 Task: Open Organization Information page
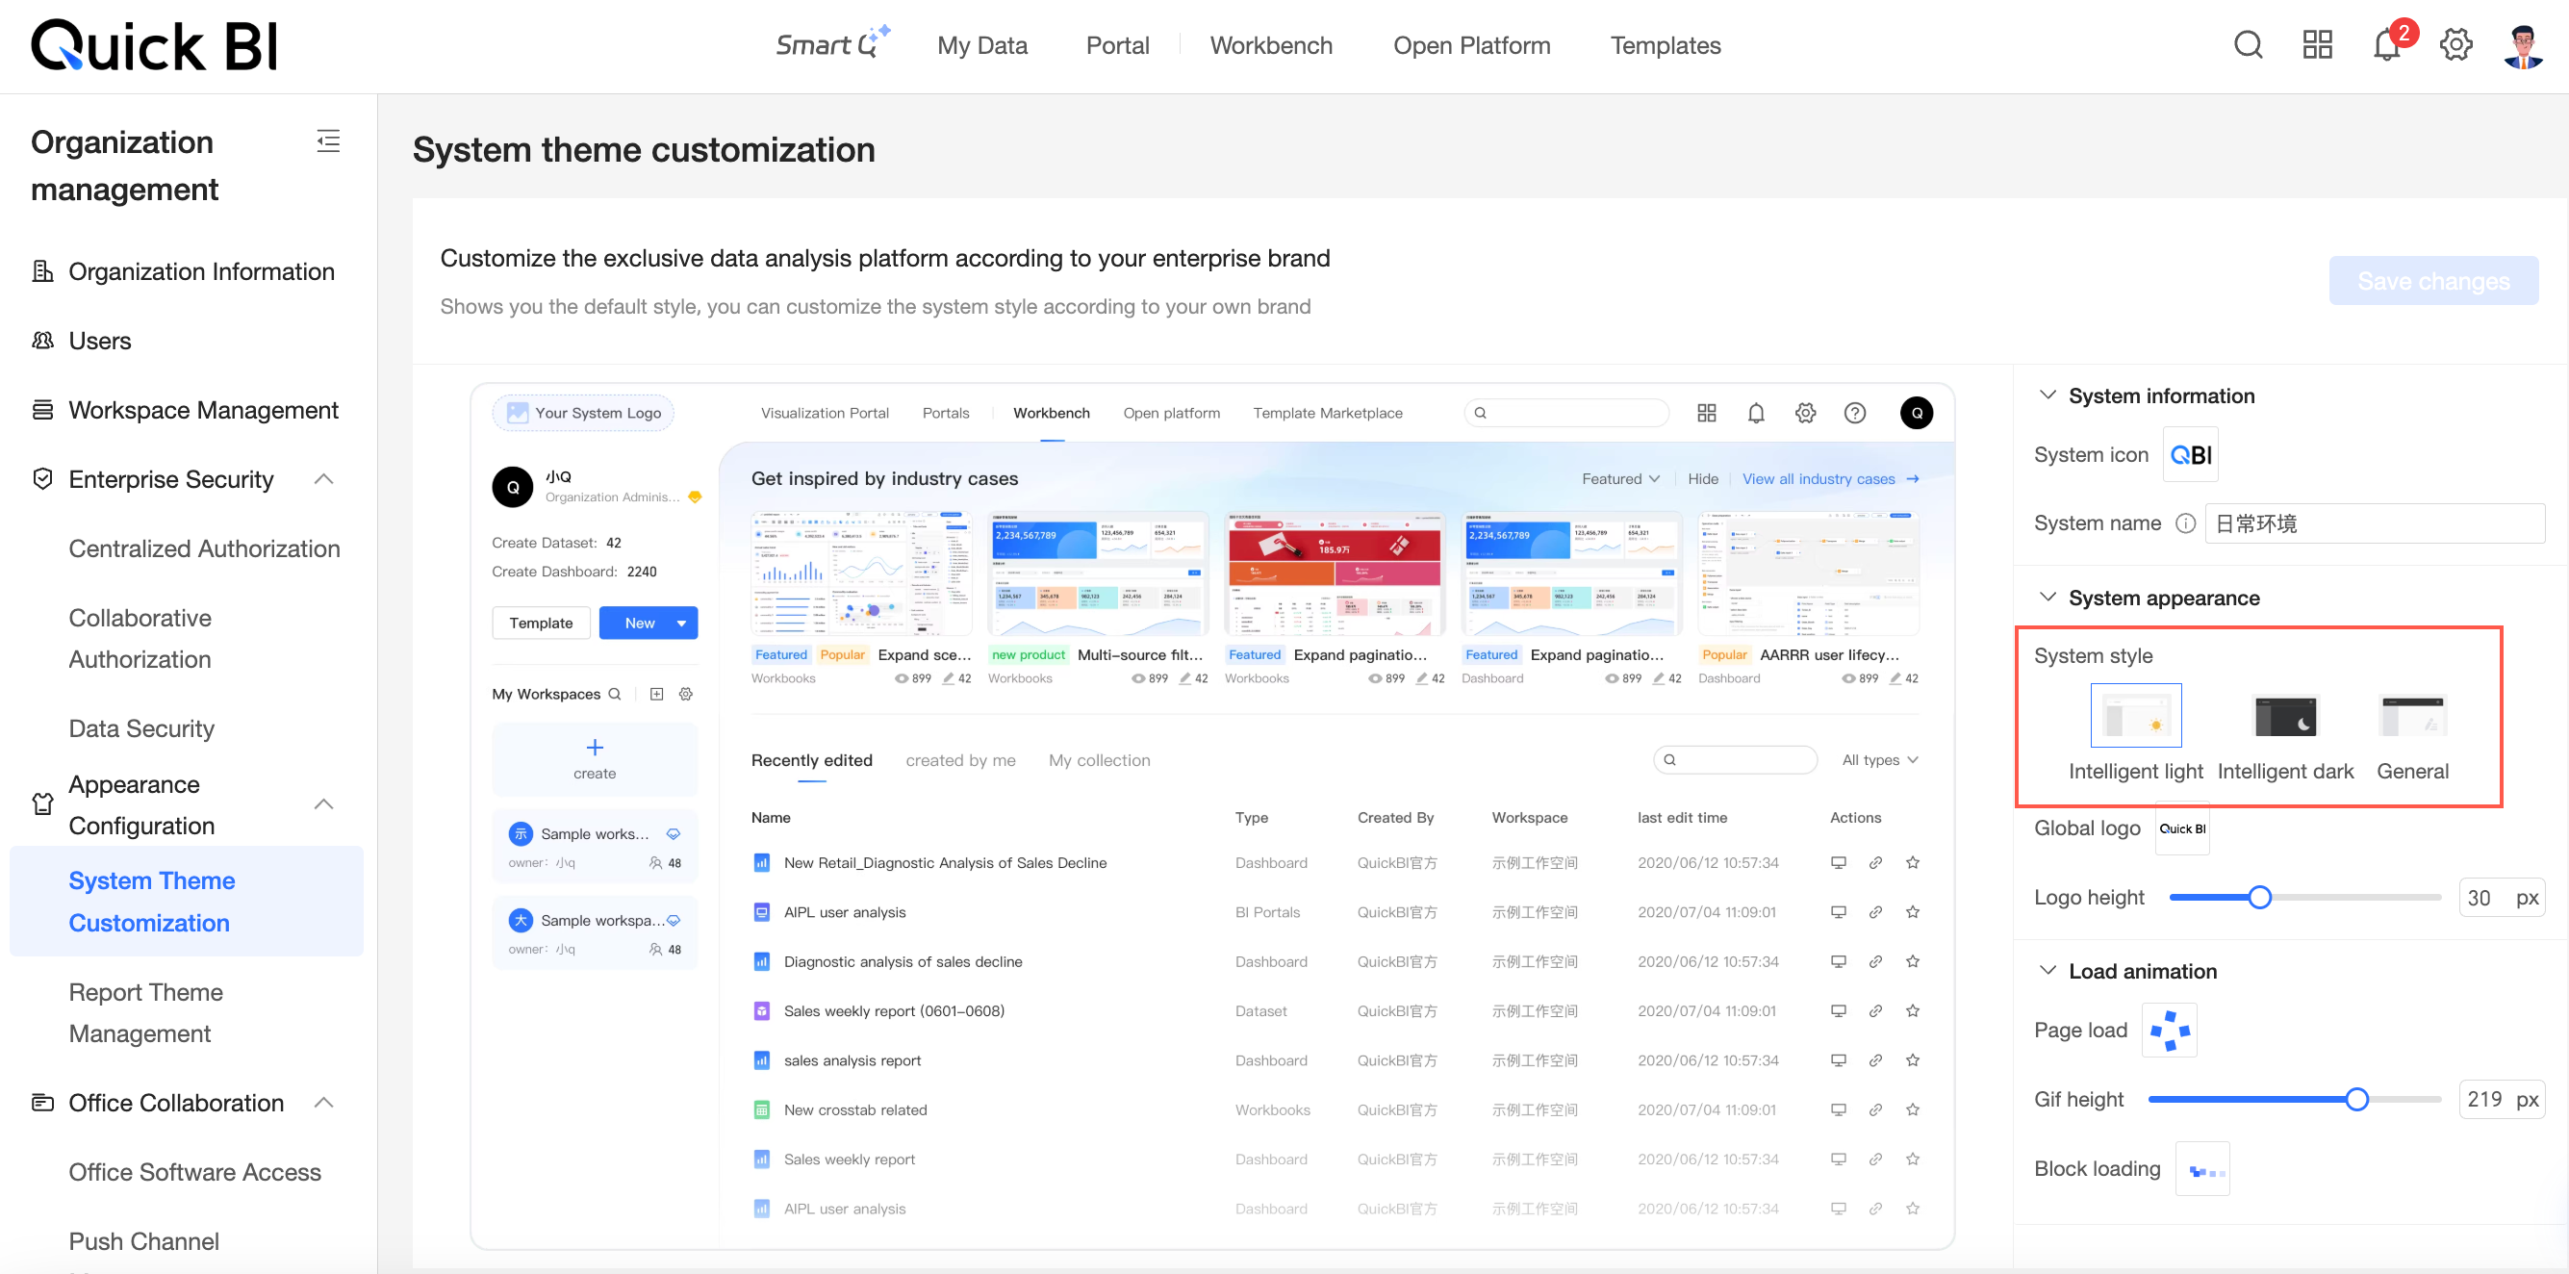tap(200, 271)
